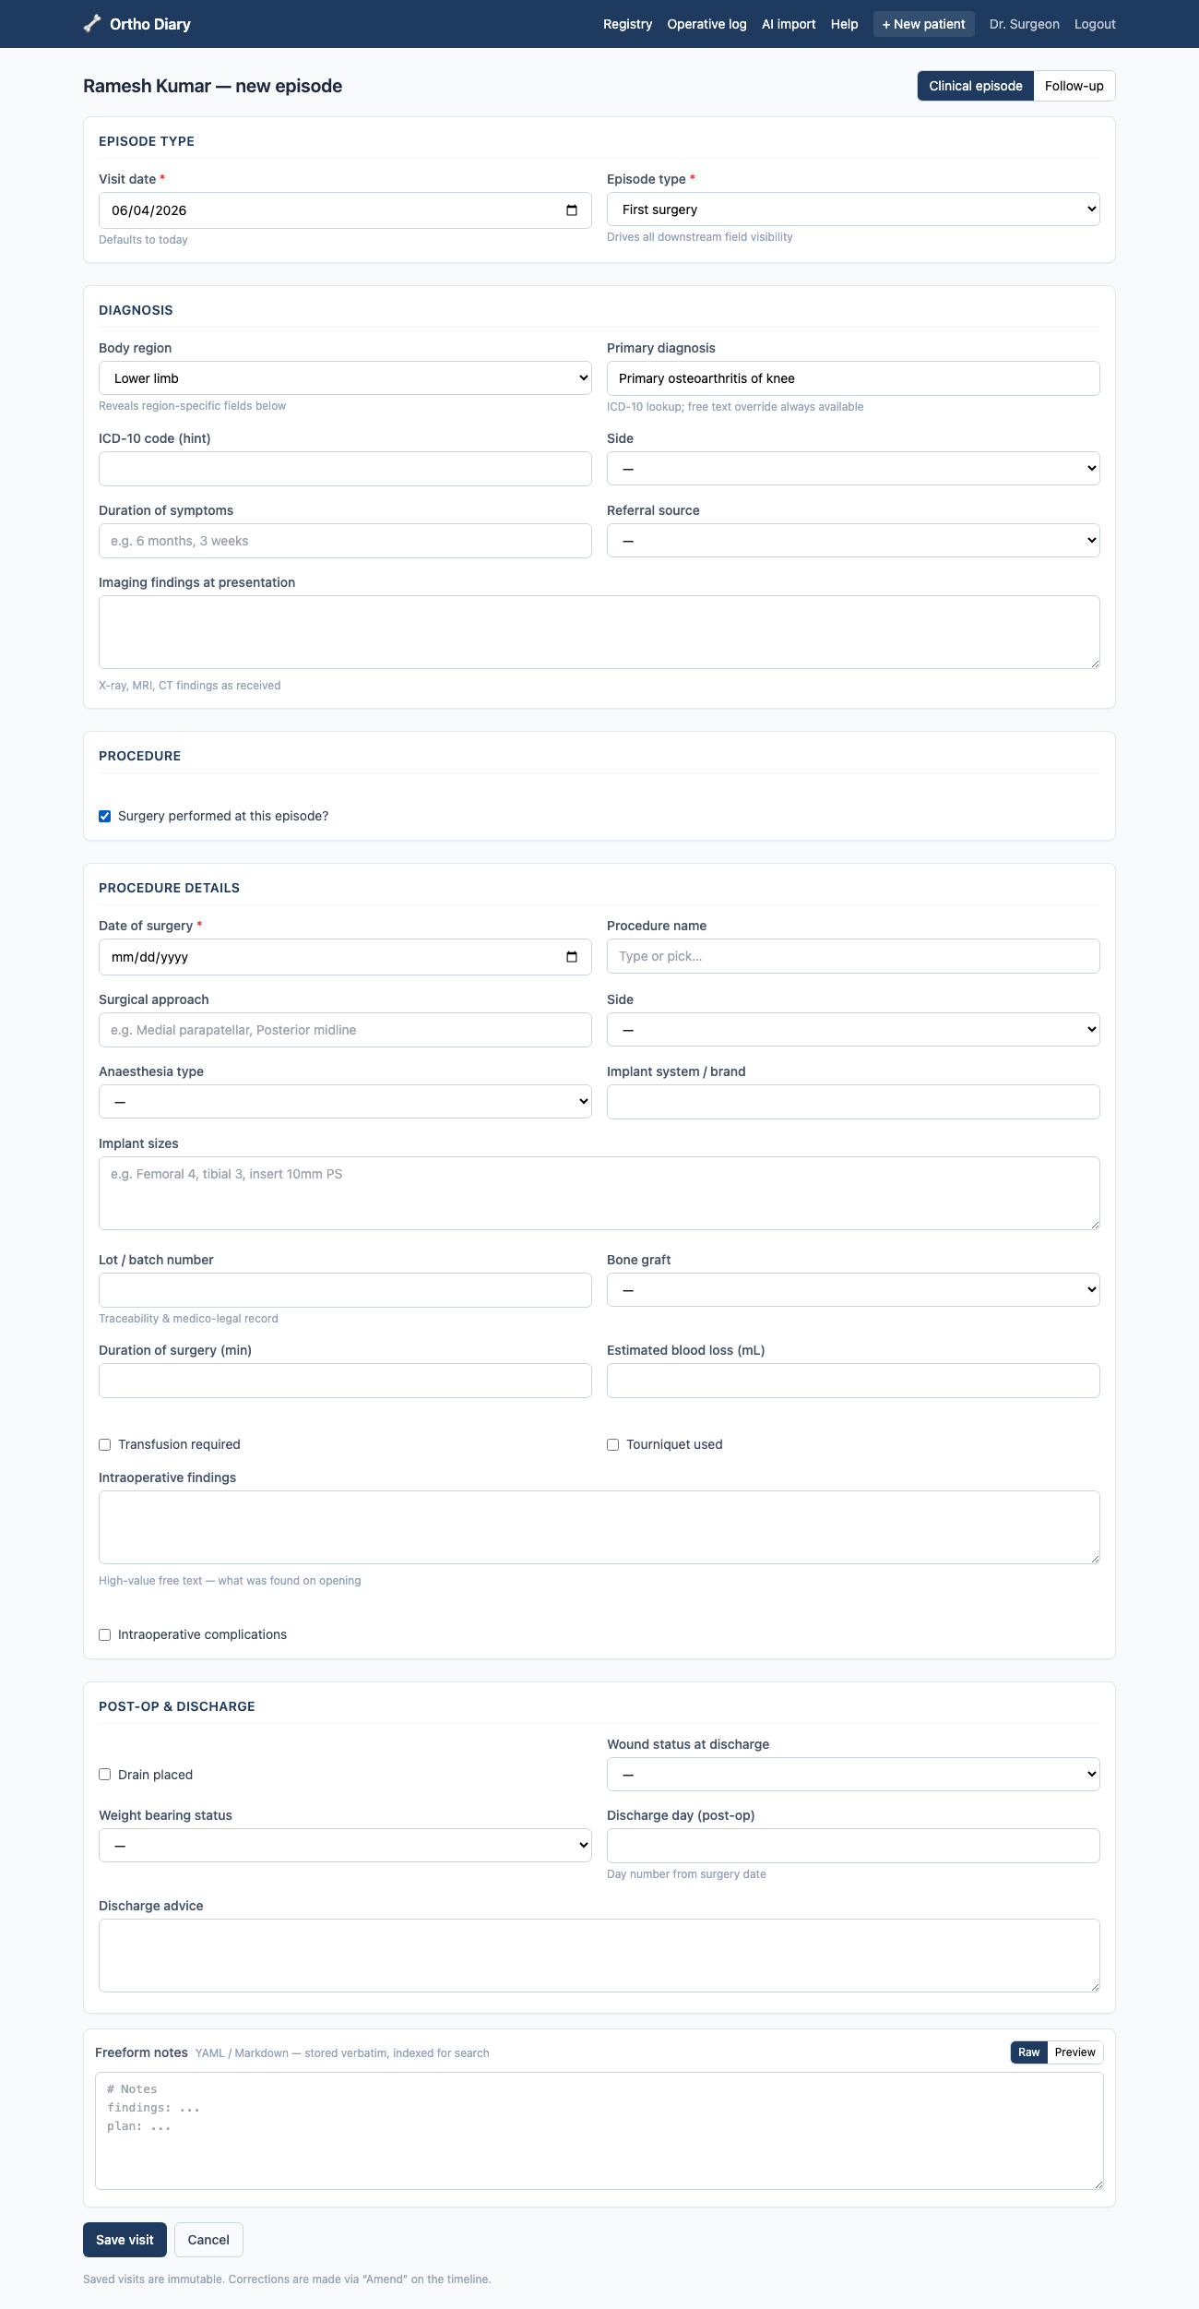This screenshot has height=2309, width=1199.
Task: Click the Discharge advice textarea
Action: click(599, 1956)
